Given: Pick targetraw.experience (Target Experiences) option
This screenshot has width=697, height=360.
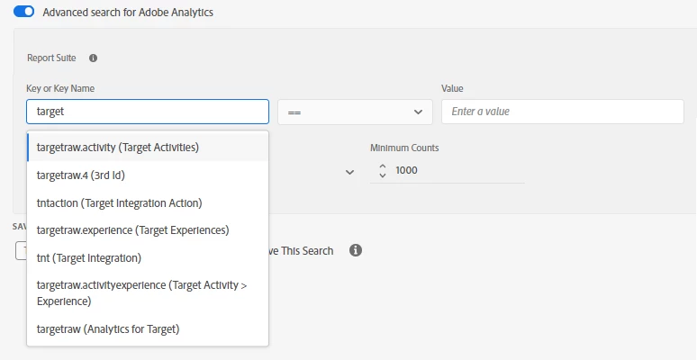Looking at the screenshot, I should pos(148,230).
